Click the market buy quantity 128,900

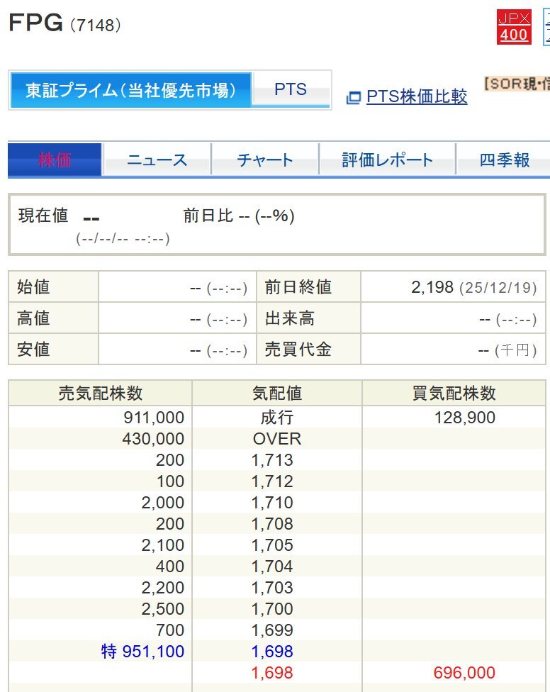pos(465,418)
